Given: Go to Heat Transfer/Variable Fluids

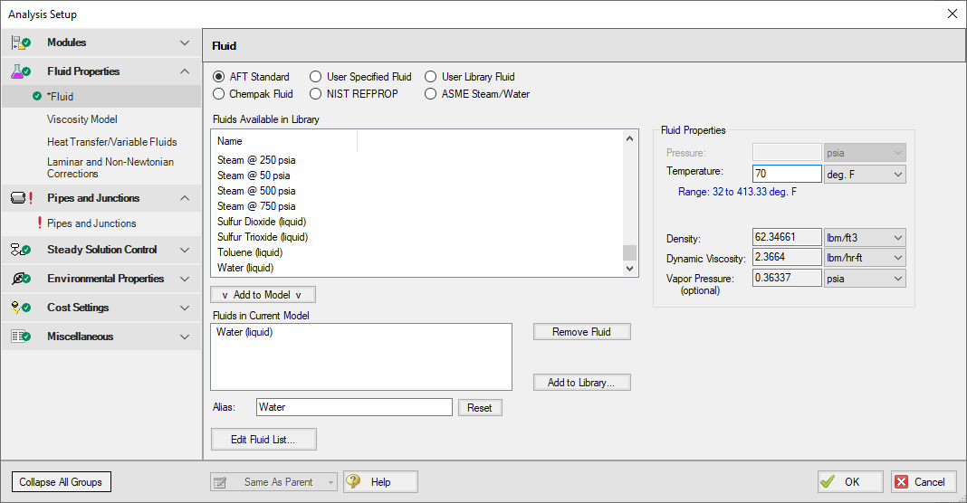Looking at the screenshot, I should (x=111, y=142).
